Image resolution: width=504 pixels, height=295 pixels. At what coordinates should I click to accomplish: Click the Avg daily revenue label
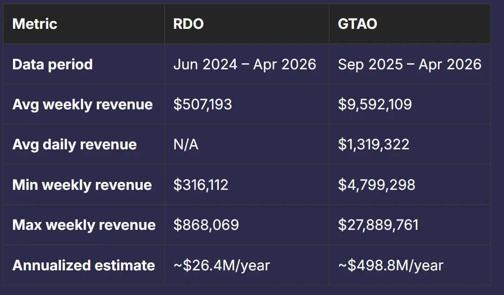coord(74,145)
